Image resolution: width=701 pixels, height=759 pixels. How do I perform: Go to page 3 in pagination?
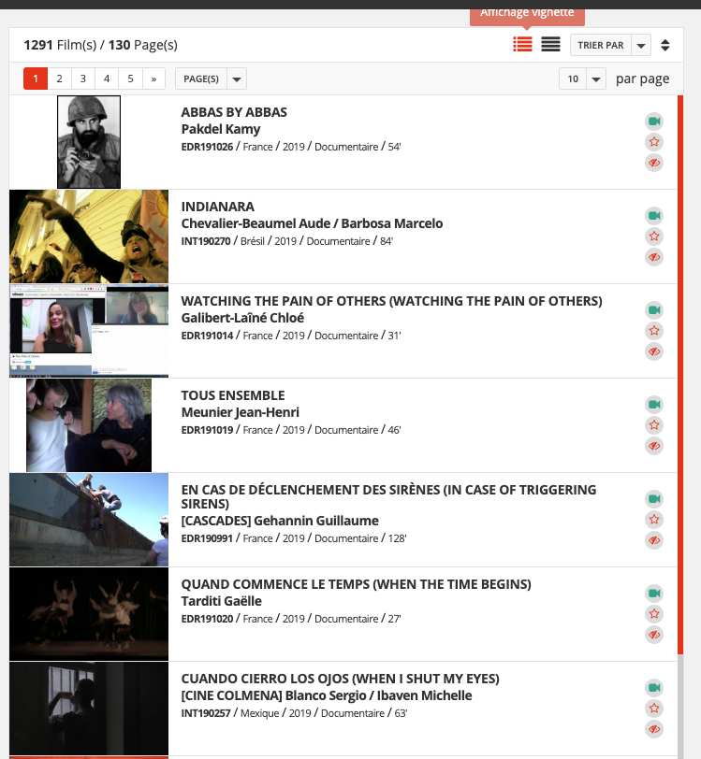(82, 79)
